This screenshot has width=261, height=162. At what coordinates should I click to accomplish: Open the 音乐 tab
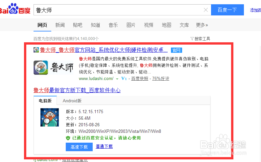coord(113,25)
